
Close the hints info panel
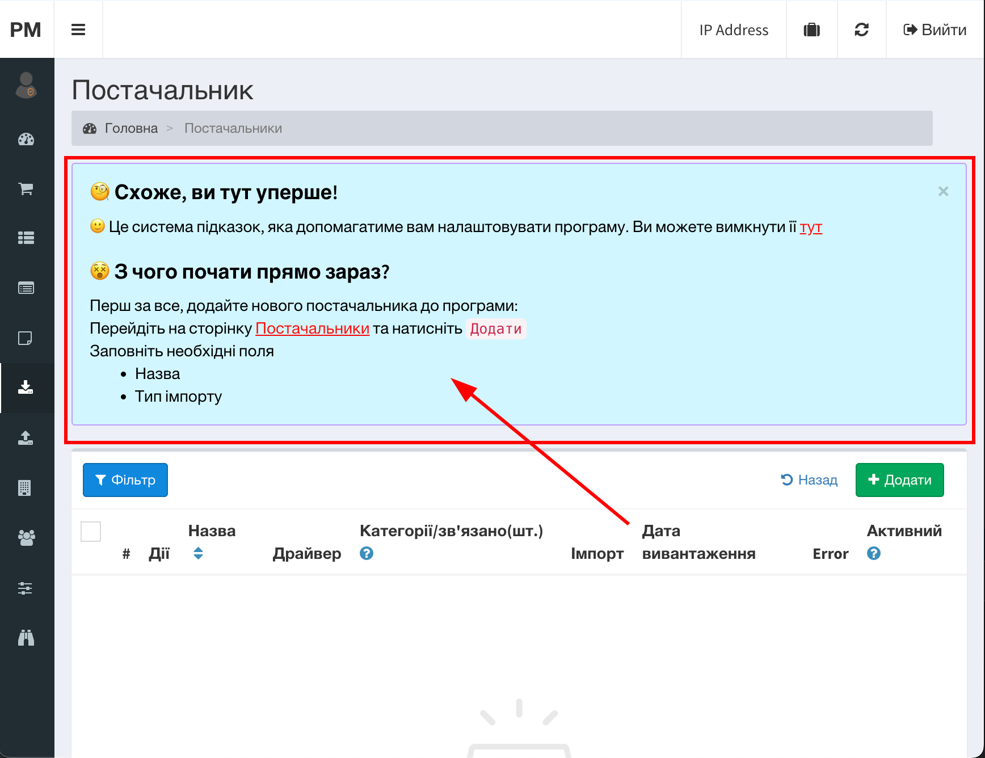943,192
